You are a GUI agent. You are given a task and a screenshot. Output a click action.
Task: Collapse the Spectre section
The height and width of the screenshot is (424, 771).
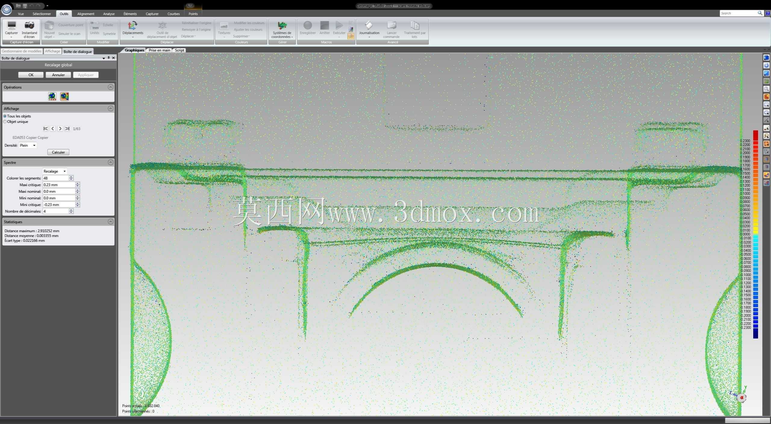coord(111,162)
